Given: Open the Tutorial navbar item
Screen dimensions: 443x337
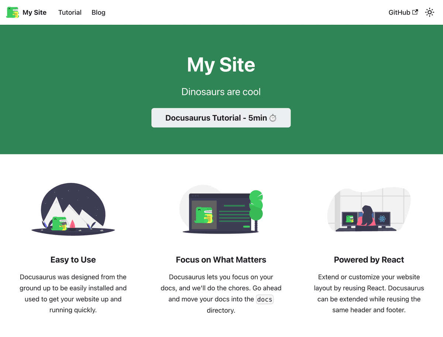Looking at the screenshot, I should tap(70, 12).
